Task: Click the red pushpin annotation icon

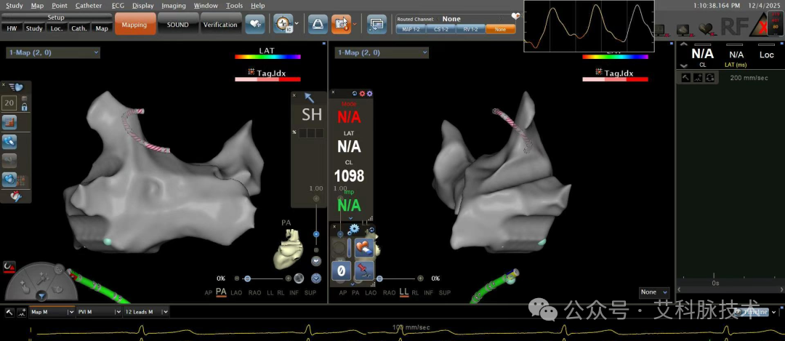Action: coord(365,271)
